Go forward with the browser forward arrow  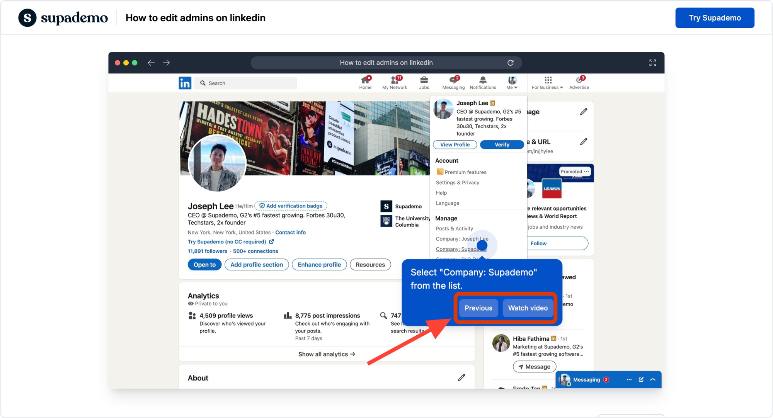pyautogui.click(x=166, y=63)
